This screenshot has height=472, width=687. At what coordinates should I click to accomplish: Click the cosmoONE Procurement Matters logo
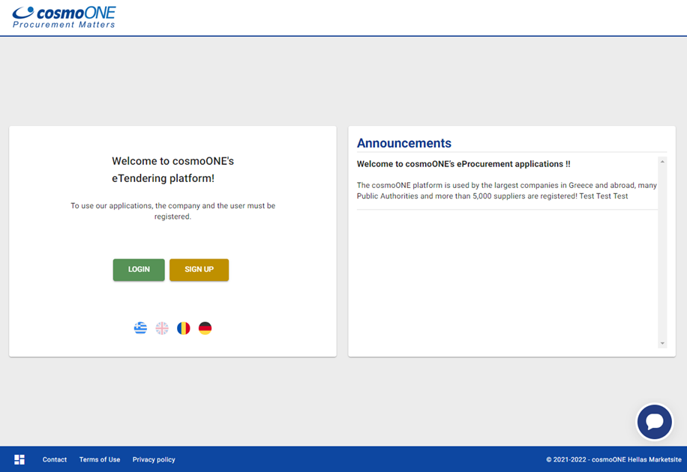64,17
